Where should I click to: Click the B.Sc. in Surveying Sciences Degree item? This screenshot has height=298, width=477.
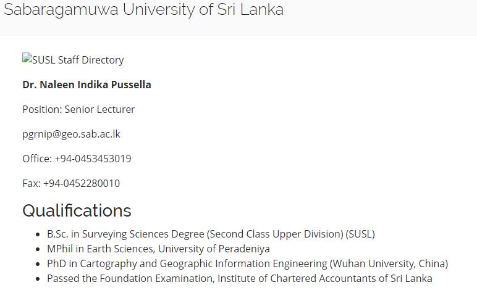pyautogui.click(x=211, y=234)
